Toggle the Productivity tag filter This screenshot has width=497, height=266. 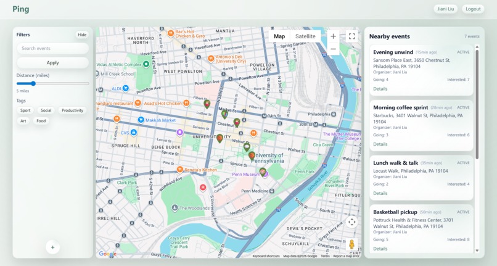(72, 110)
